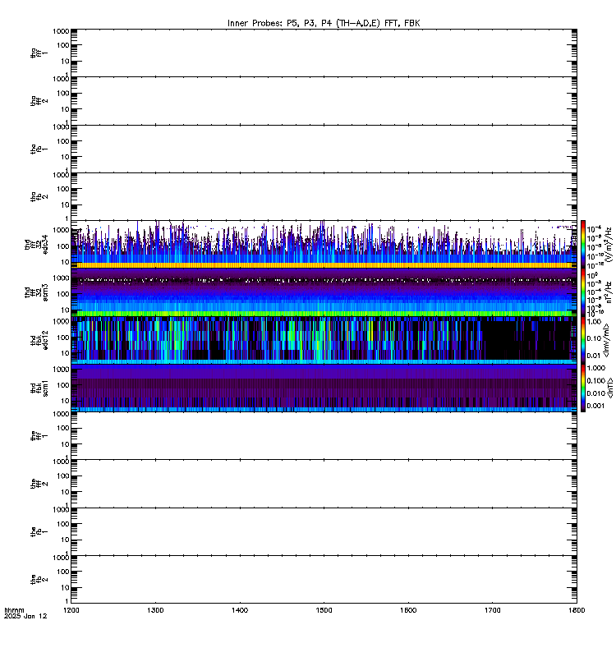Screen dimensions: 616x657
Task: Select the 'tha fb 2' panel label
Action: click(39, 196)
